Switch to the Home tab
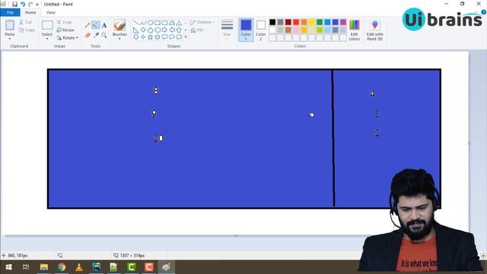The image size is (487, 274). tap(30, 12)
